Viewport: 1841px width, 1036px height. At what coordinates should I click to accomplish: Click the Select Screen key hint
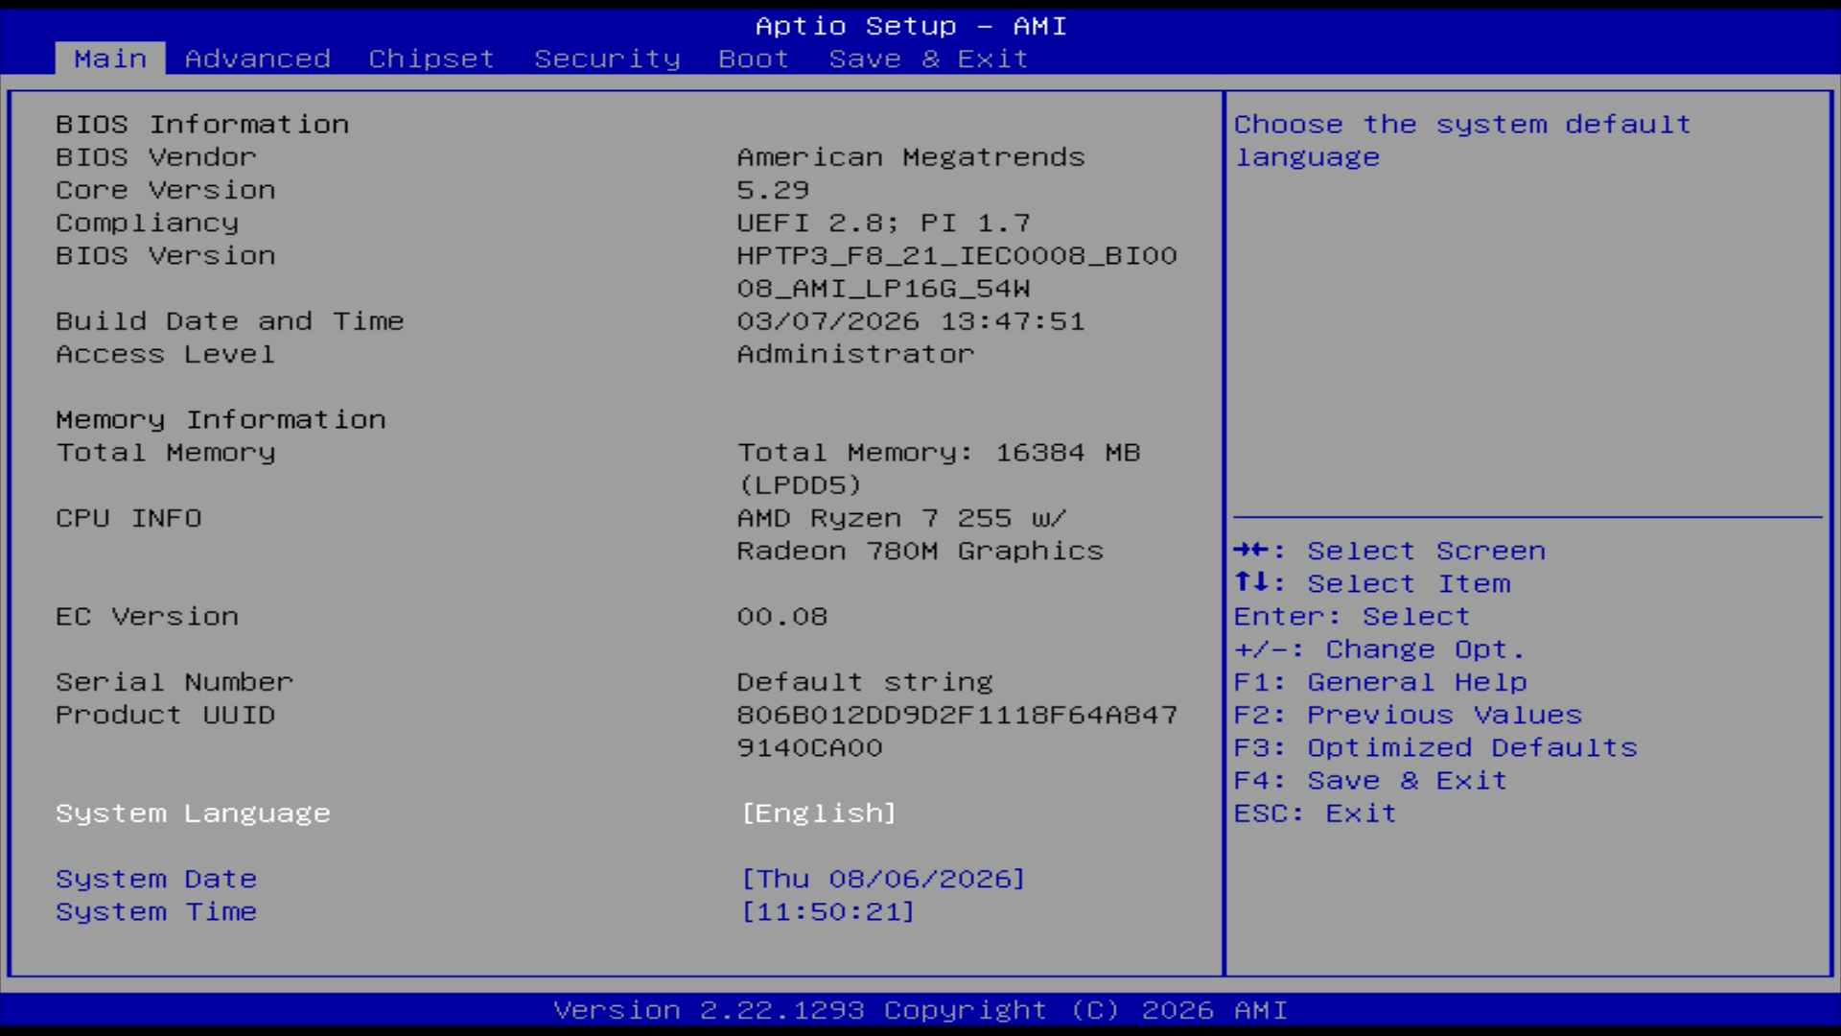coord(1389,551)
